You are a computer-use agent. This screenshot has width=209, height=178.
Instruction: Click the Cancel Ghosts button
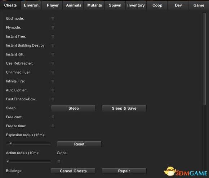click(x=73, y=171)
